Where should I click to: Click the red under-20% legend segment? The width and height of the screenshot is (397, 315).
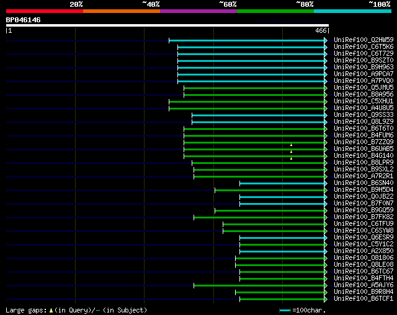pos(45,11)
